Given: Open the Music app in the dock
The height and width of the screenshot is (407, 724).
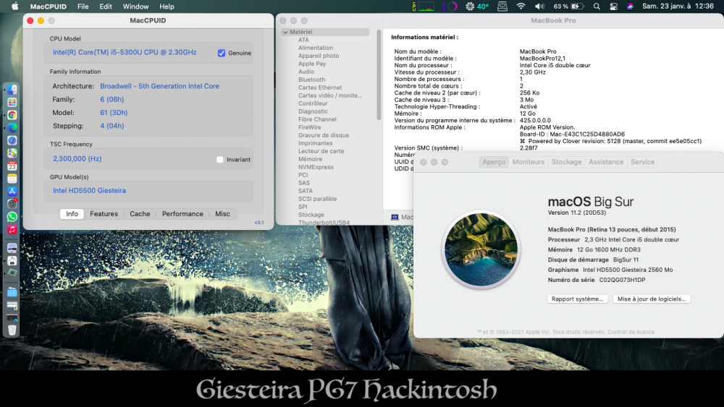Looking at the screenshot, I should (x=12, y=229).
